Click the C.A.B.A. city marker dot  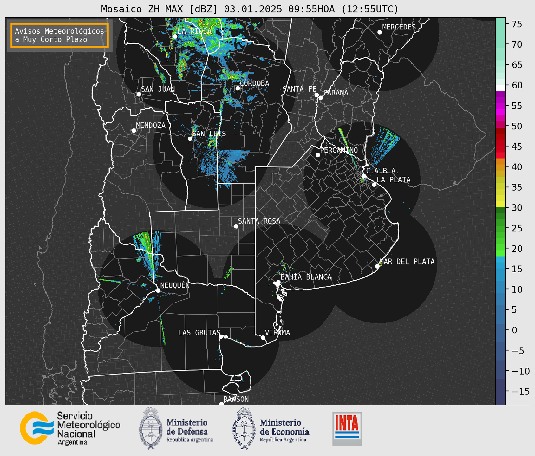pyautogui.click(x=364, y=176)
